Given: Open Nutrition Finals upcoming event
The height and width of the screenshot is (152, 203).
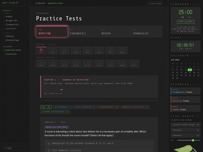Looking at the screenshot, I should click(185, 100).
